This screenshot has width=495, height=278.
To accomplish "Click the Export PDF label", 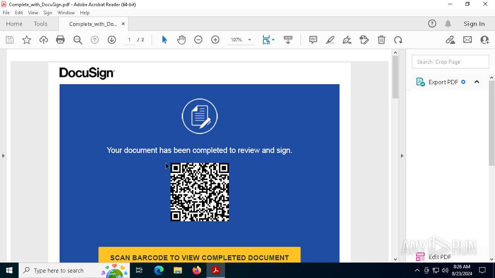I will [443, 82].
